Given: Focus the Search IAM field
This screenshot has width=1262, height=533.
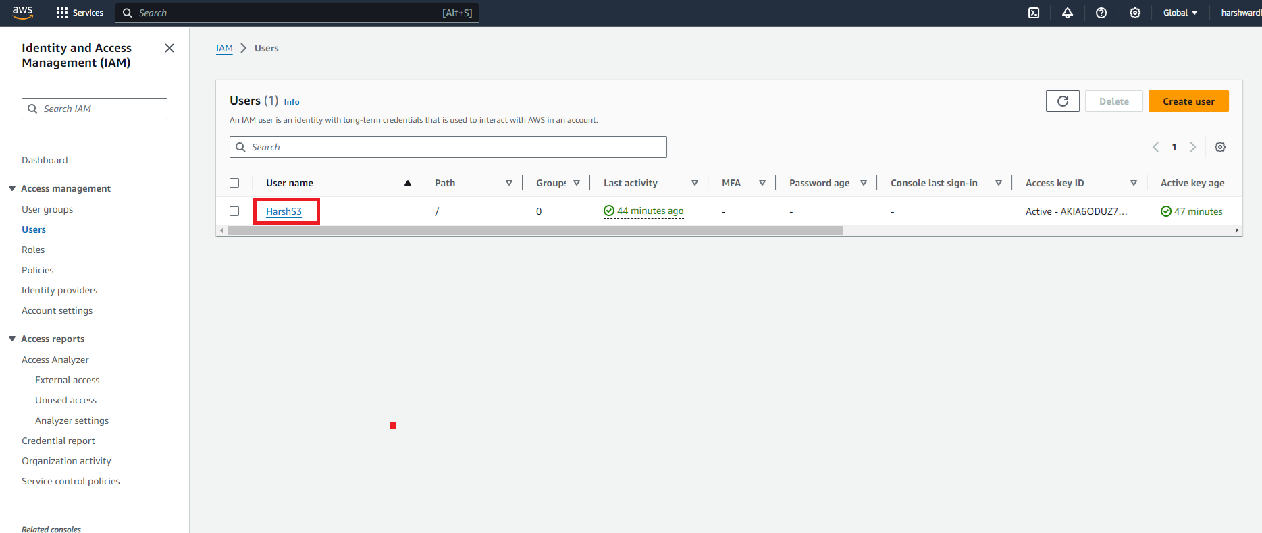Looking at the screenshot, I should [95, 109].
